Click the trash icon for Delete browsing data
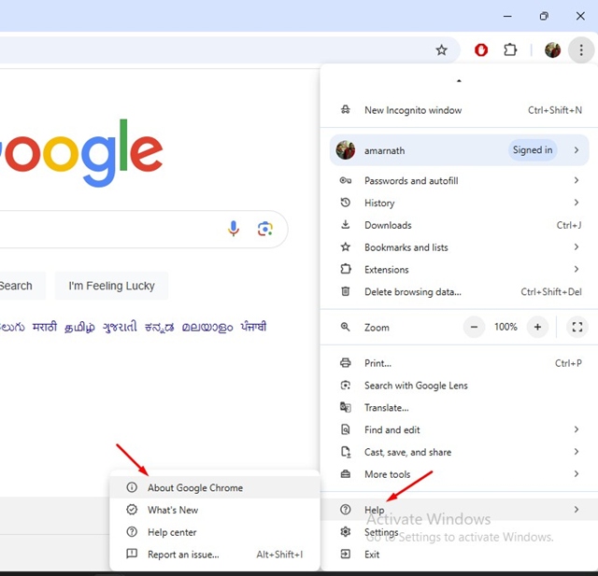 point(346,291)
